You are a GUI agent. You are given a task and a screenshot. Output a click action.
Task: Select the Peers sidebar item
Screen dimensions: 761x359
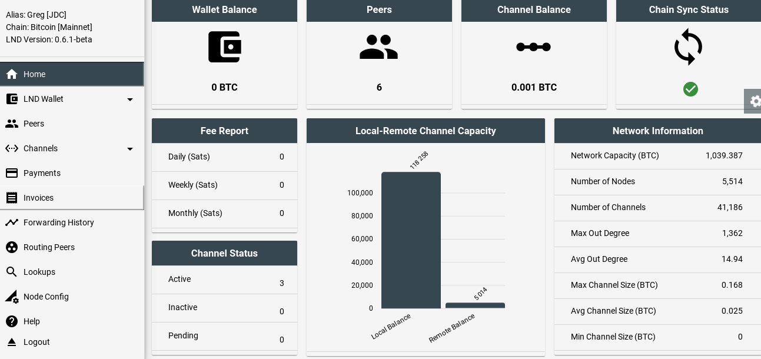[x=34, y=124]
